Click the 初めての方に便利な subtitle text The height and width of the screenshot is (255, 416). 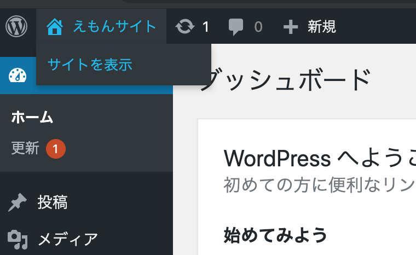click(x=320, y=185)
